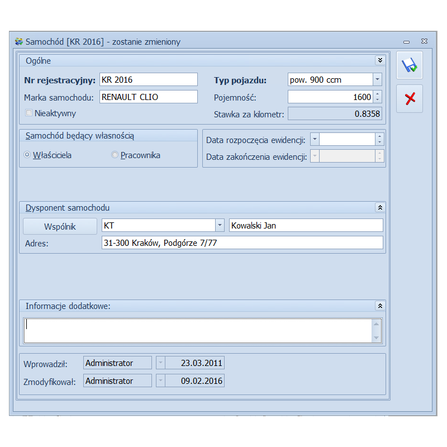This screenshot has width=447, height=447.
Task: Select the Pracownika radio button
Action: tap(115, 155)
